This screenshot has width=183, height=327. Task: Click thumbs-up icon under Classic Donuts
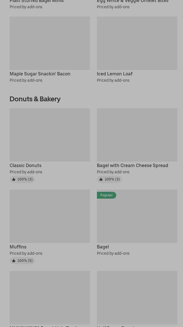[x=14, y=179]
